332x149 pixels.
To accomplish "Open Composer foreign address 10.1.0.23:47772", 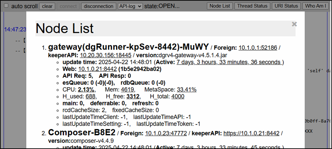I will tap(166, 133).
